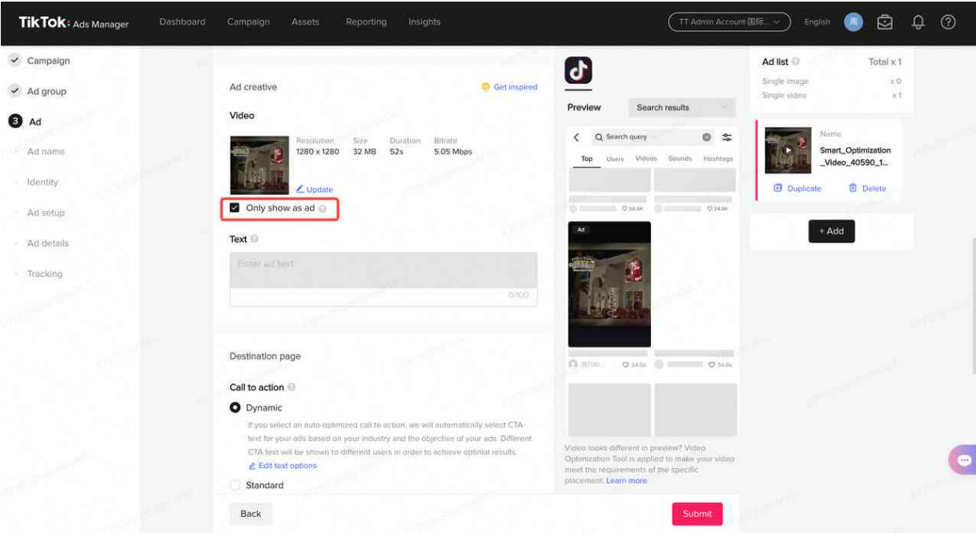976x533 pixels.
Task: Click the pencil icon beside Update
Action: point(300,190)
